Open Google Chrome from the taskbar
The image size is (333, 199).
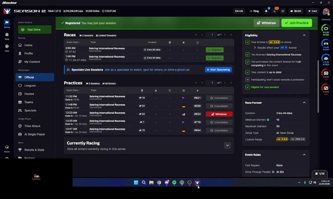pyautogui.click(x=159, y=182)
